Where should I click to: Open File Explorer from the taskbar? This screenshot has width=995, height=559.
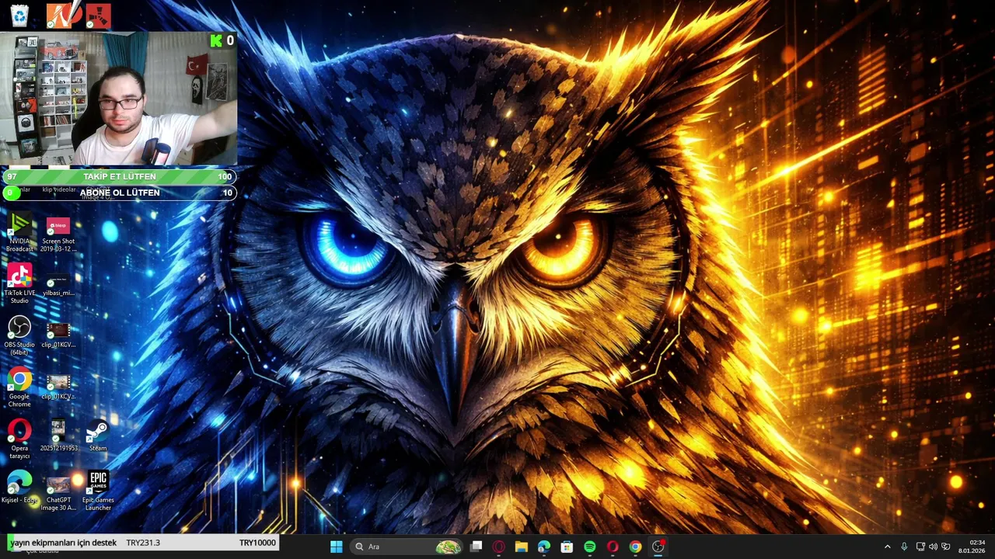coord(521,547)
